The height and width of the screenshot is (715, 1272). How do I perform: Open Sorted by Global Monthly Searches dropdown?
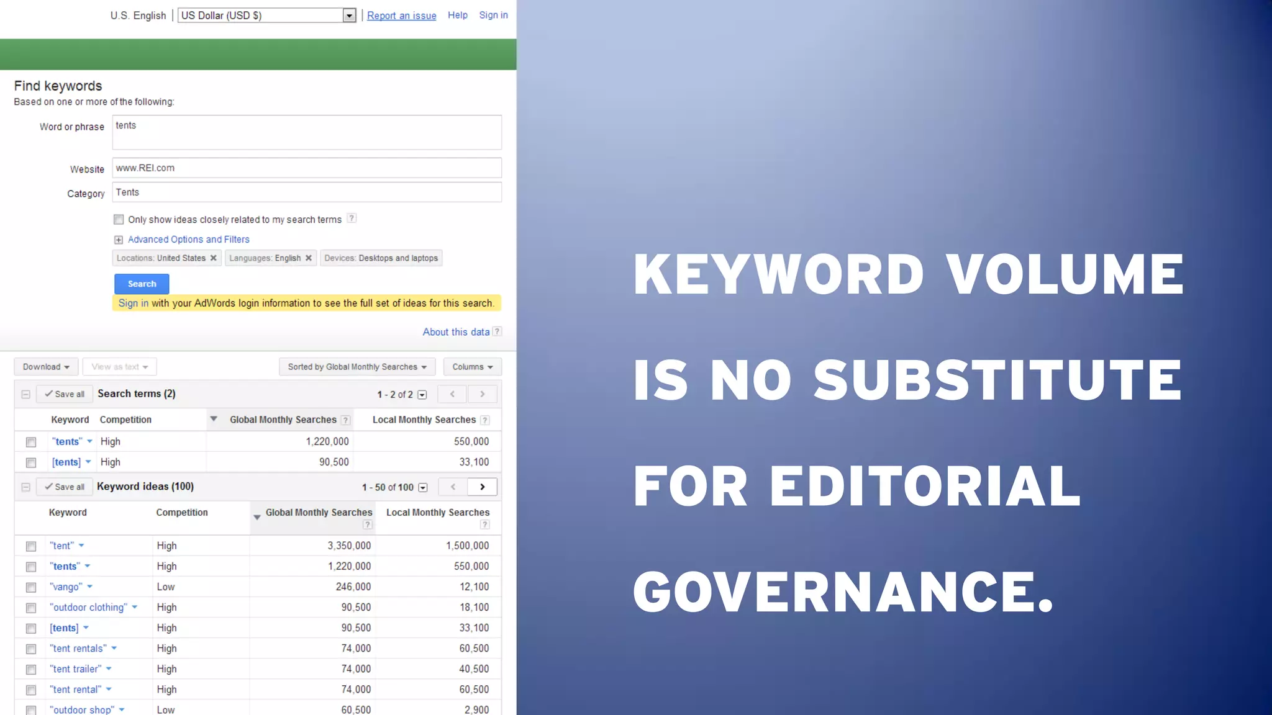point(357,367)
